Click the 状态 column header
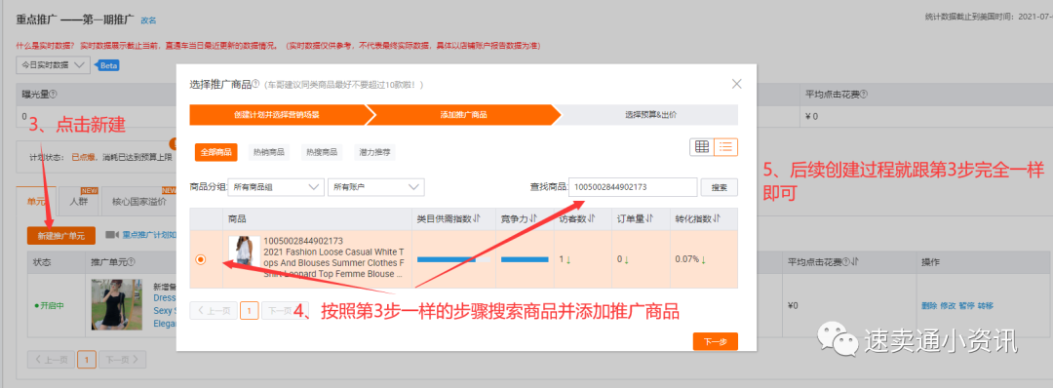Viewport: 1053px width, 388px height. [x=42, y=262]
